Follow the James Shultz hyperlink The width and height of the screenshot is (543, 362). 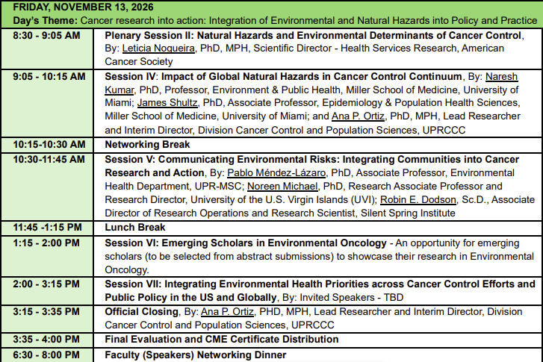(x=166, y=103)
